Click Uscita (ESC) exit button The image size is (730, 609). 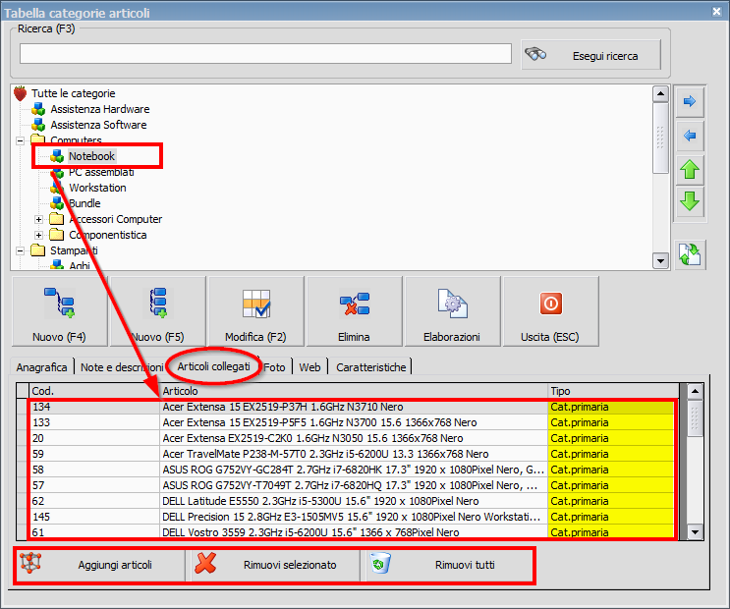pos(551,311)
